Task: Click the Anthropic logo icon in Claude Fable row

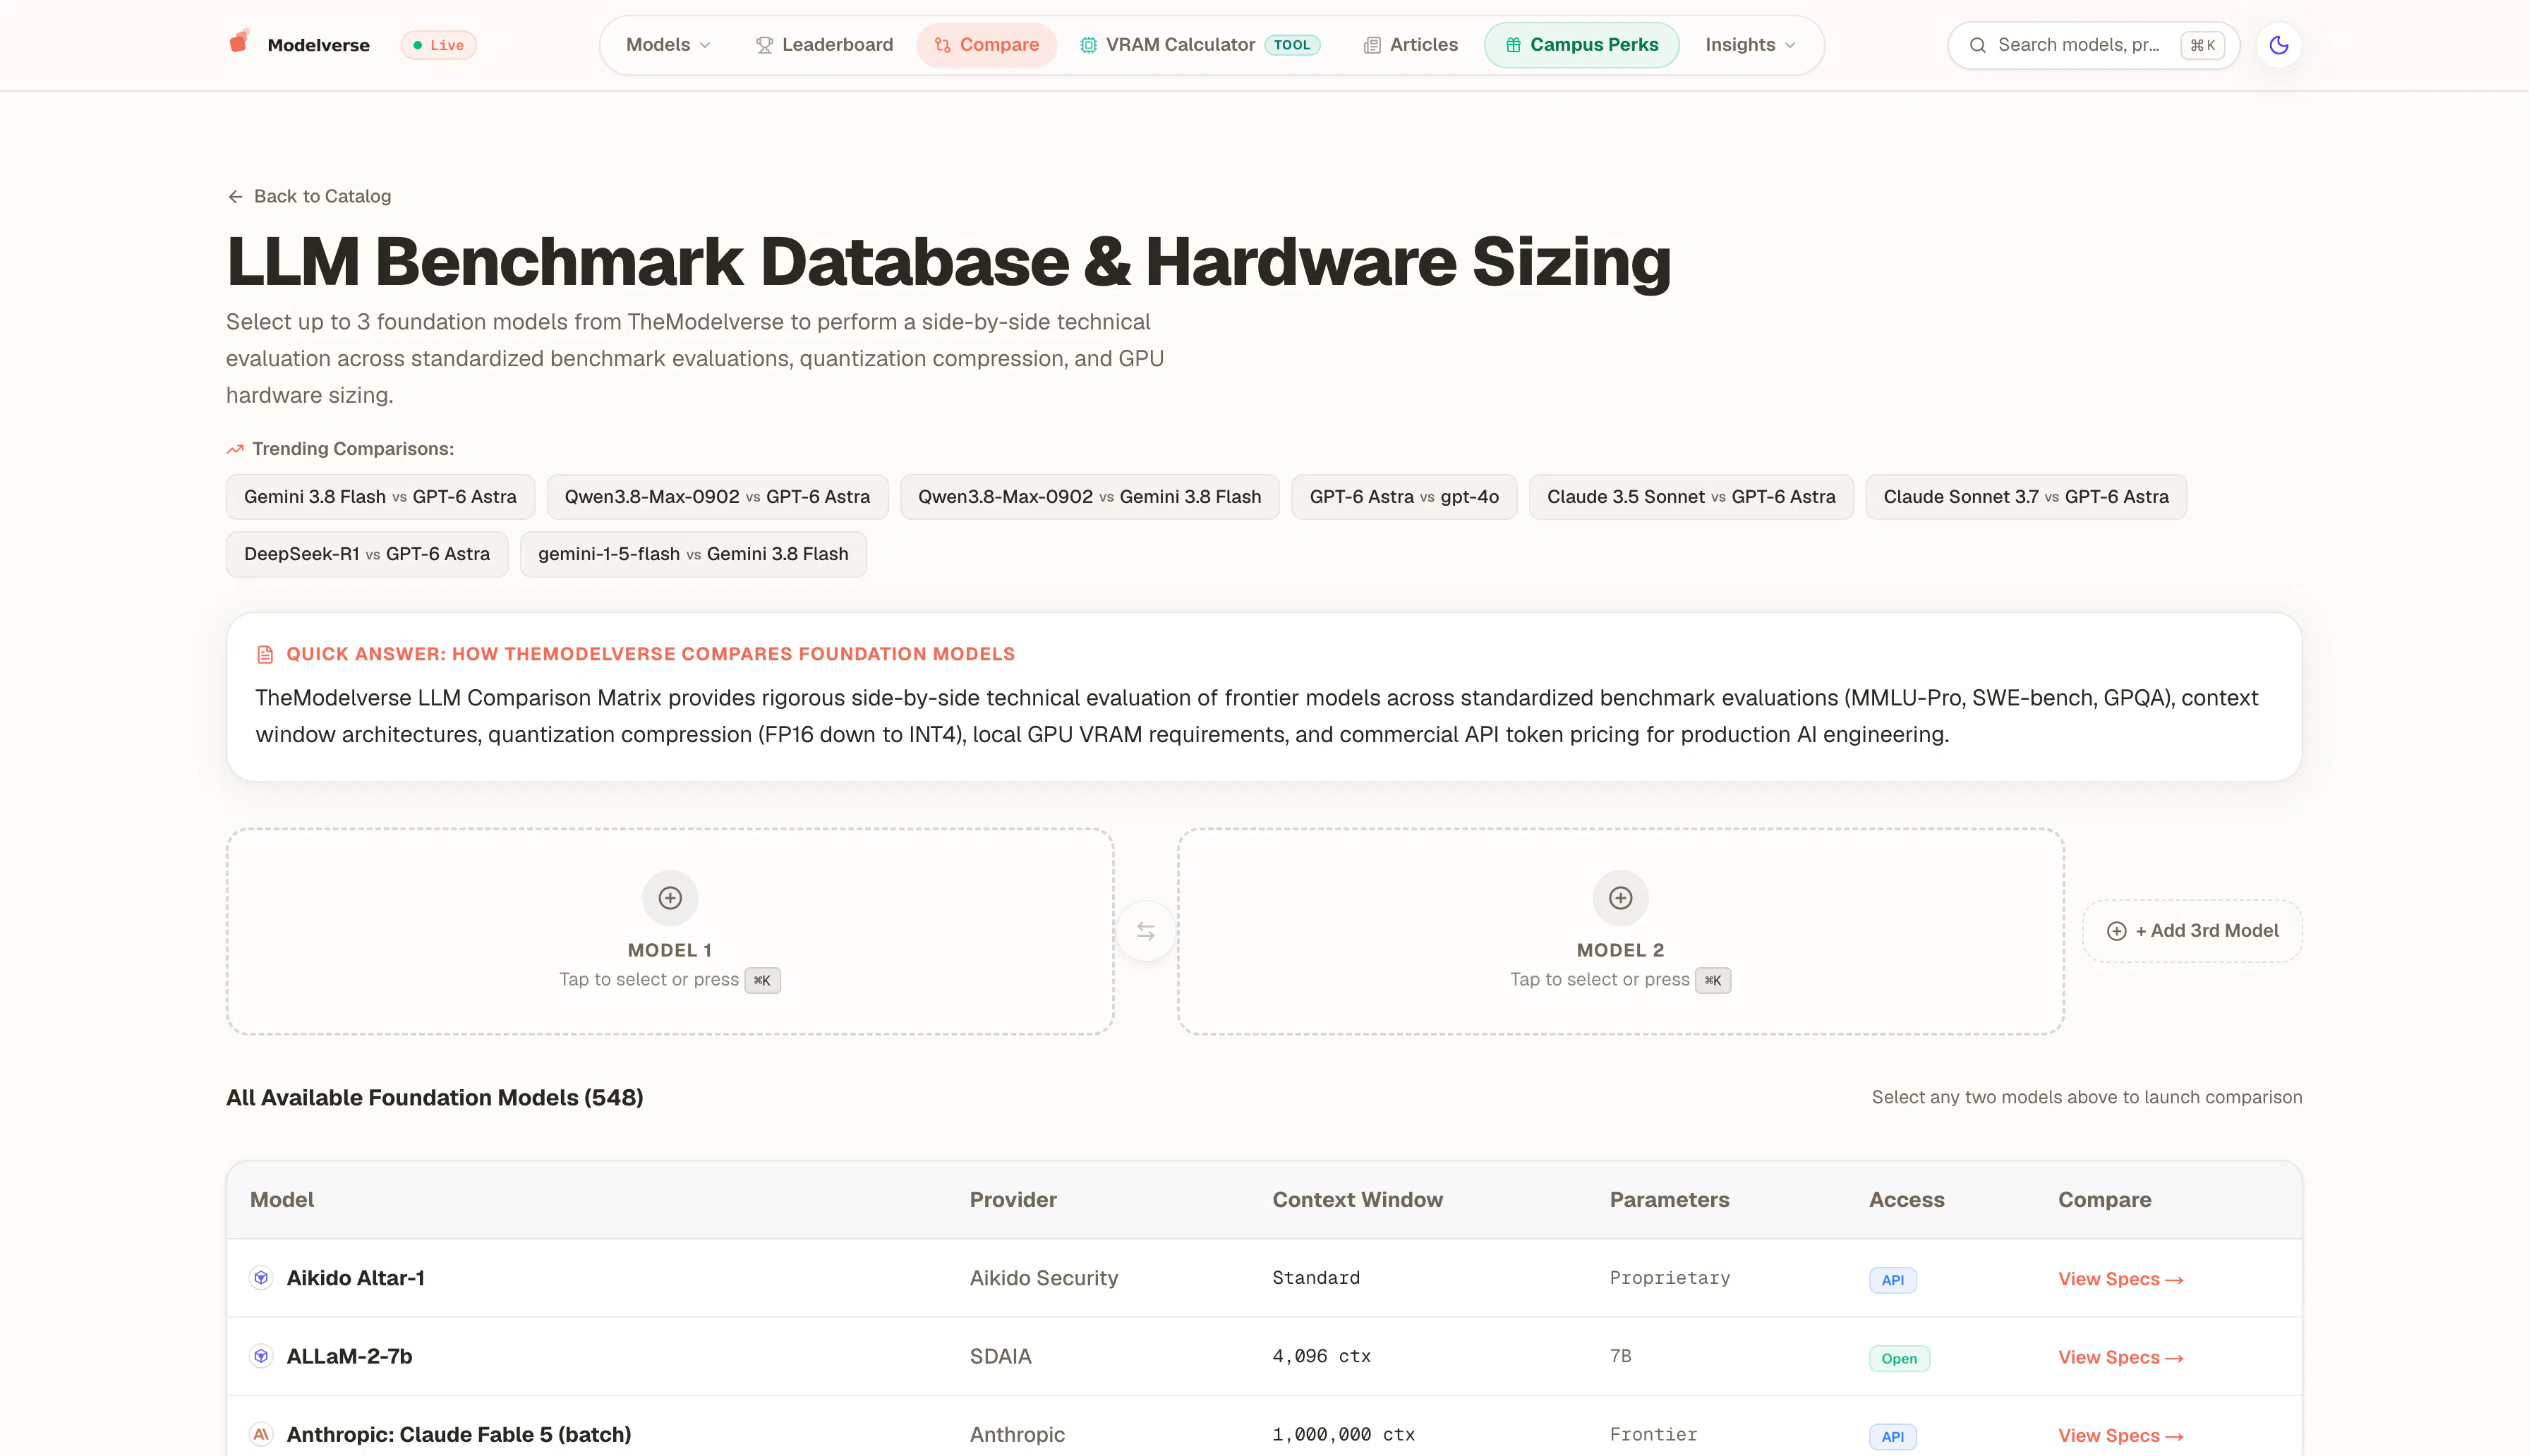Action: coord(261,1434)
